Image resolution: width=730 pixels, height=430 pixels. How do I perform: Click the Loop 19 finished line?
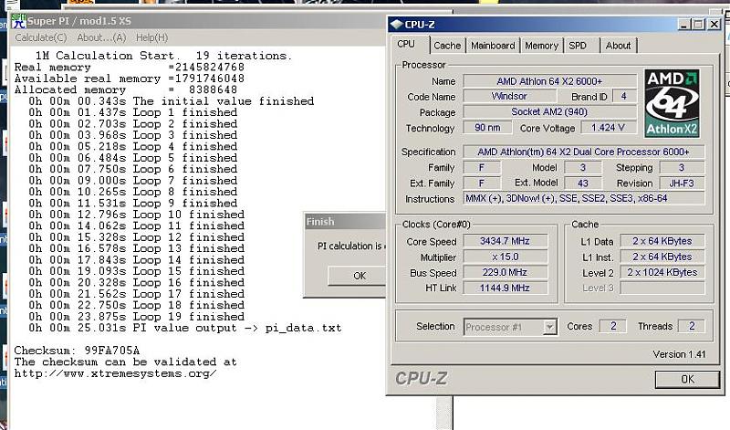click(136, 316)
